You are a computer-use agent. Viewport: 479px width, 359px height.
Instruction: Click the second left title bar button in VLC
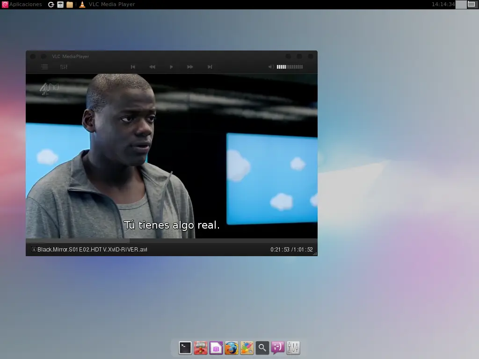coord(44,57)
